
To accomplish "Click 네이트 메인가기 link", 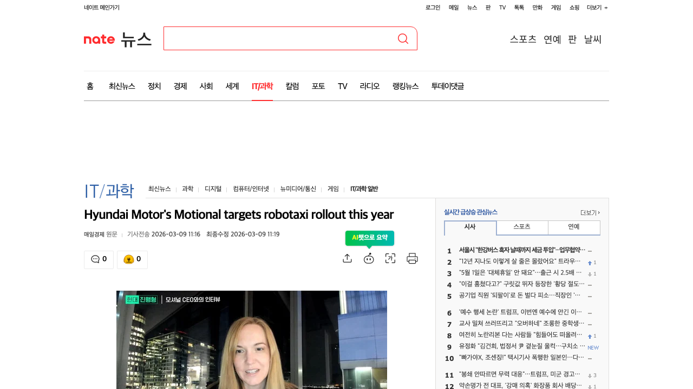I will point(102,8).
